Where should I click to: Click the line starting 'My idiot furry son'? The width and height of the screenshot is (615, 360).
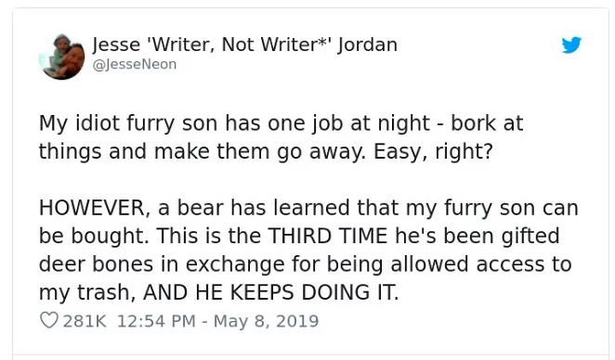tap(281, 123)
